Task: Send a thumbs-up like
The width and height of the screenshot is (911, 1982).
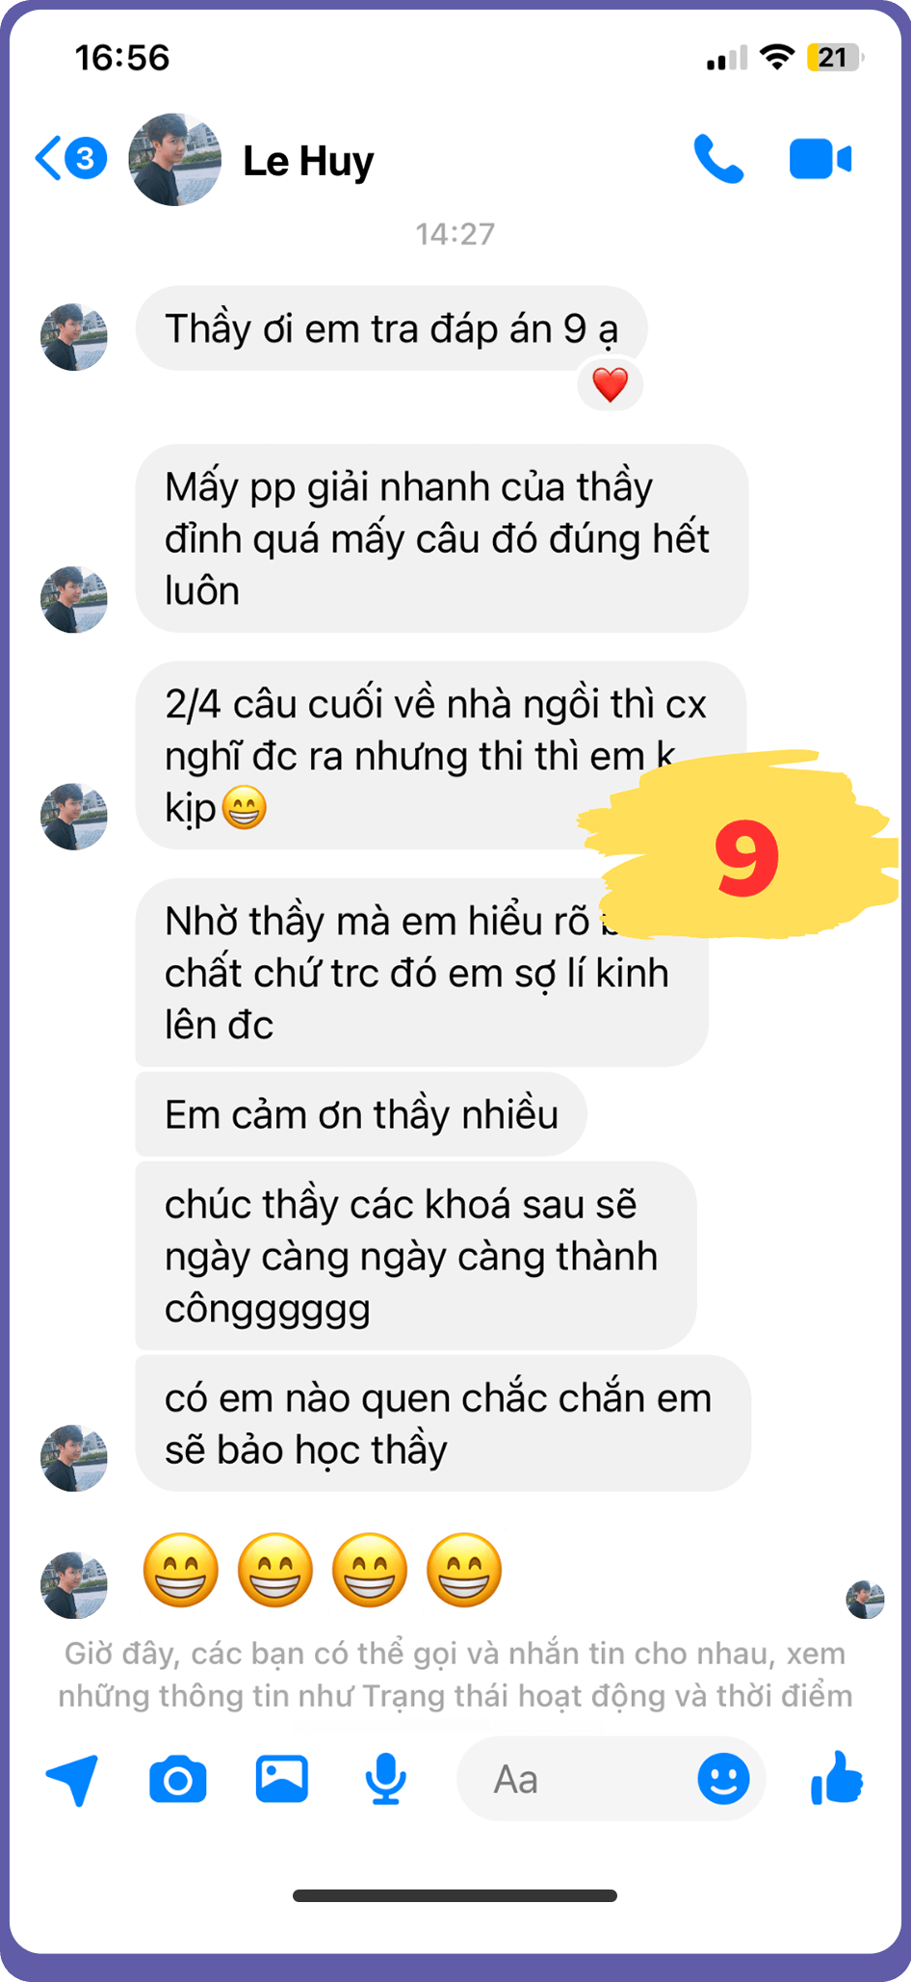Action: point(837,1777)
